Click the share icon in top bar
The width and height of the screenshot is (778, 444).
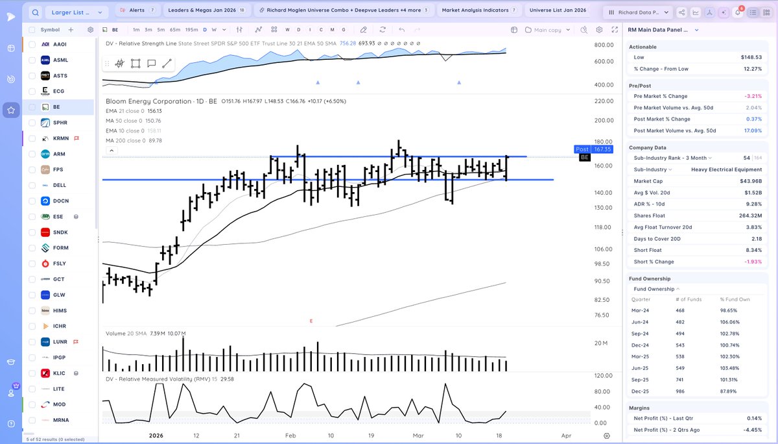(681, 12)
